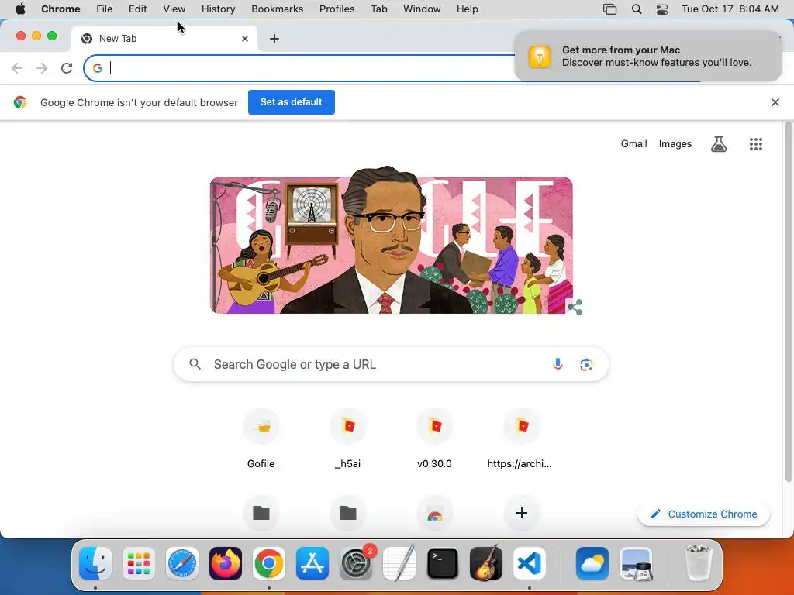Open Launchpad from the Dock
The width and height of the screenshot is (794, 595).
139,563
